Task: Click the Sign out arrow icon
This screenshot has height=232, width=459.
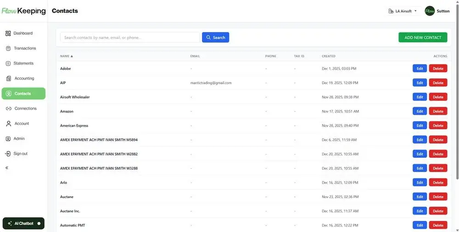Action: pos(8,154)
